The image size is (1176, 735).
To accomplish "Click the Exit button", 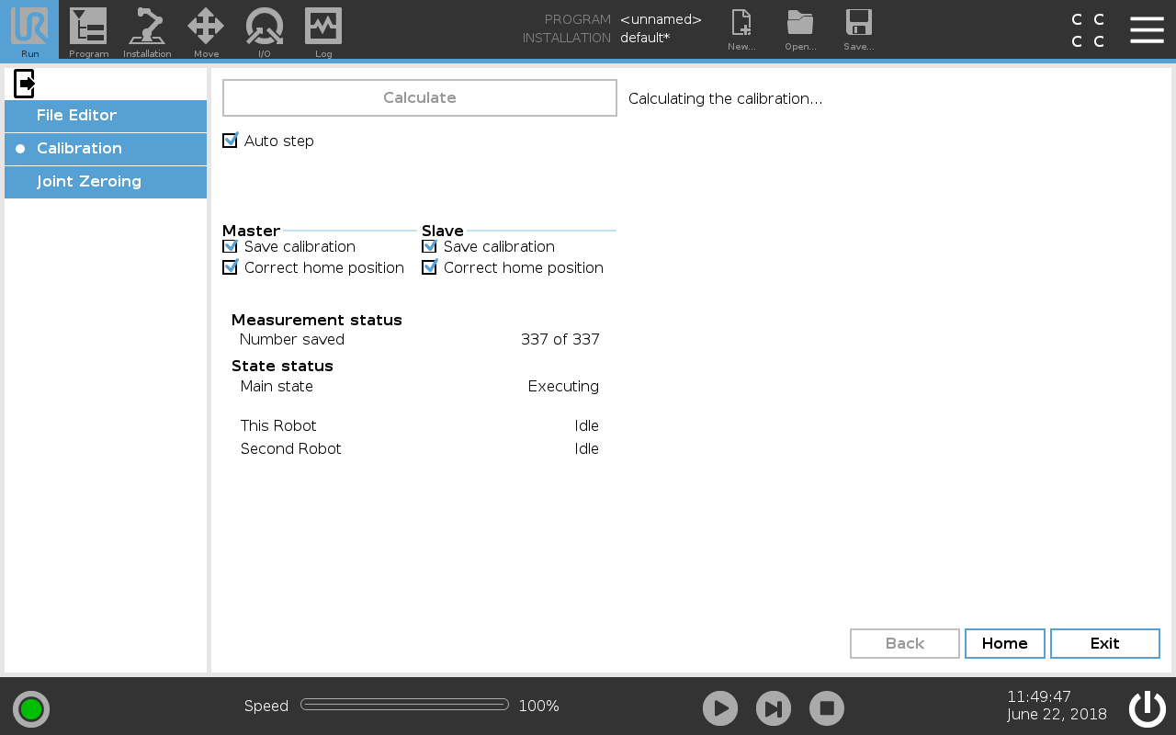I will click(1104, 643).
